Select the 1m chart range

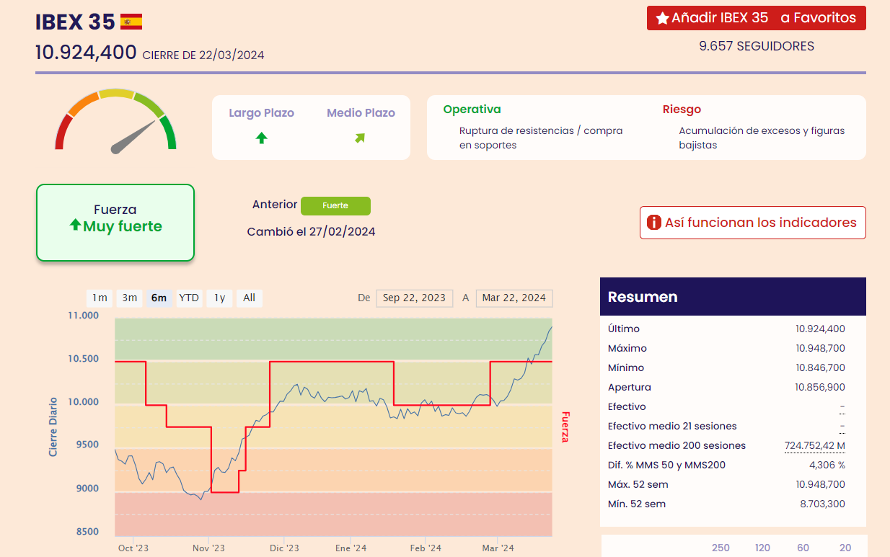[x=100, y=298]
